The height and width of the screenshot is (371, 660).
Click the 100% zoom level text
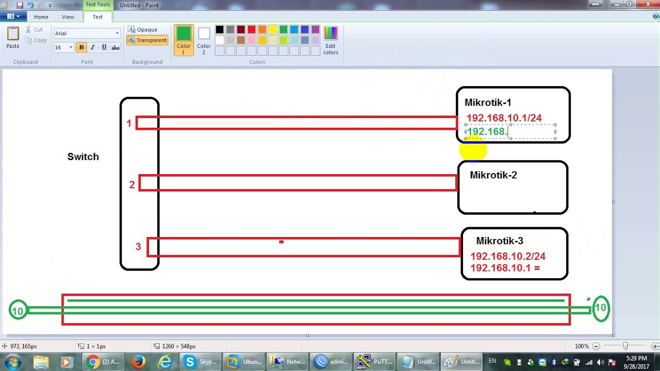click(582, 346)
